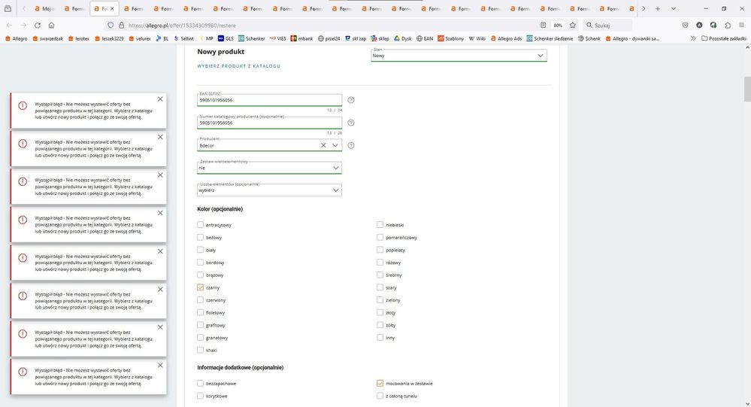Uncheck mocowania w zestawie checkbox
The width and height of the screenshot is (751, 407).
380,383
